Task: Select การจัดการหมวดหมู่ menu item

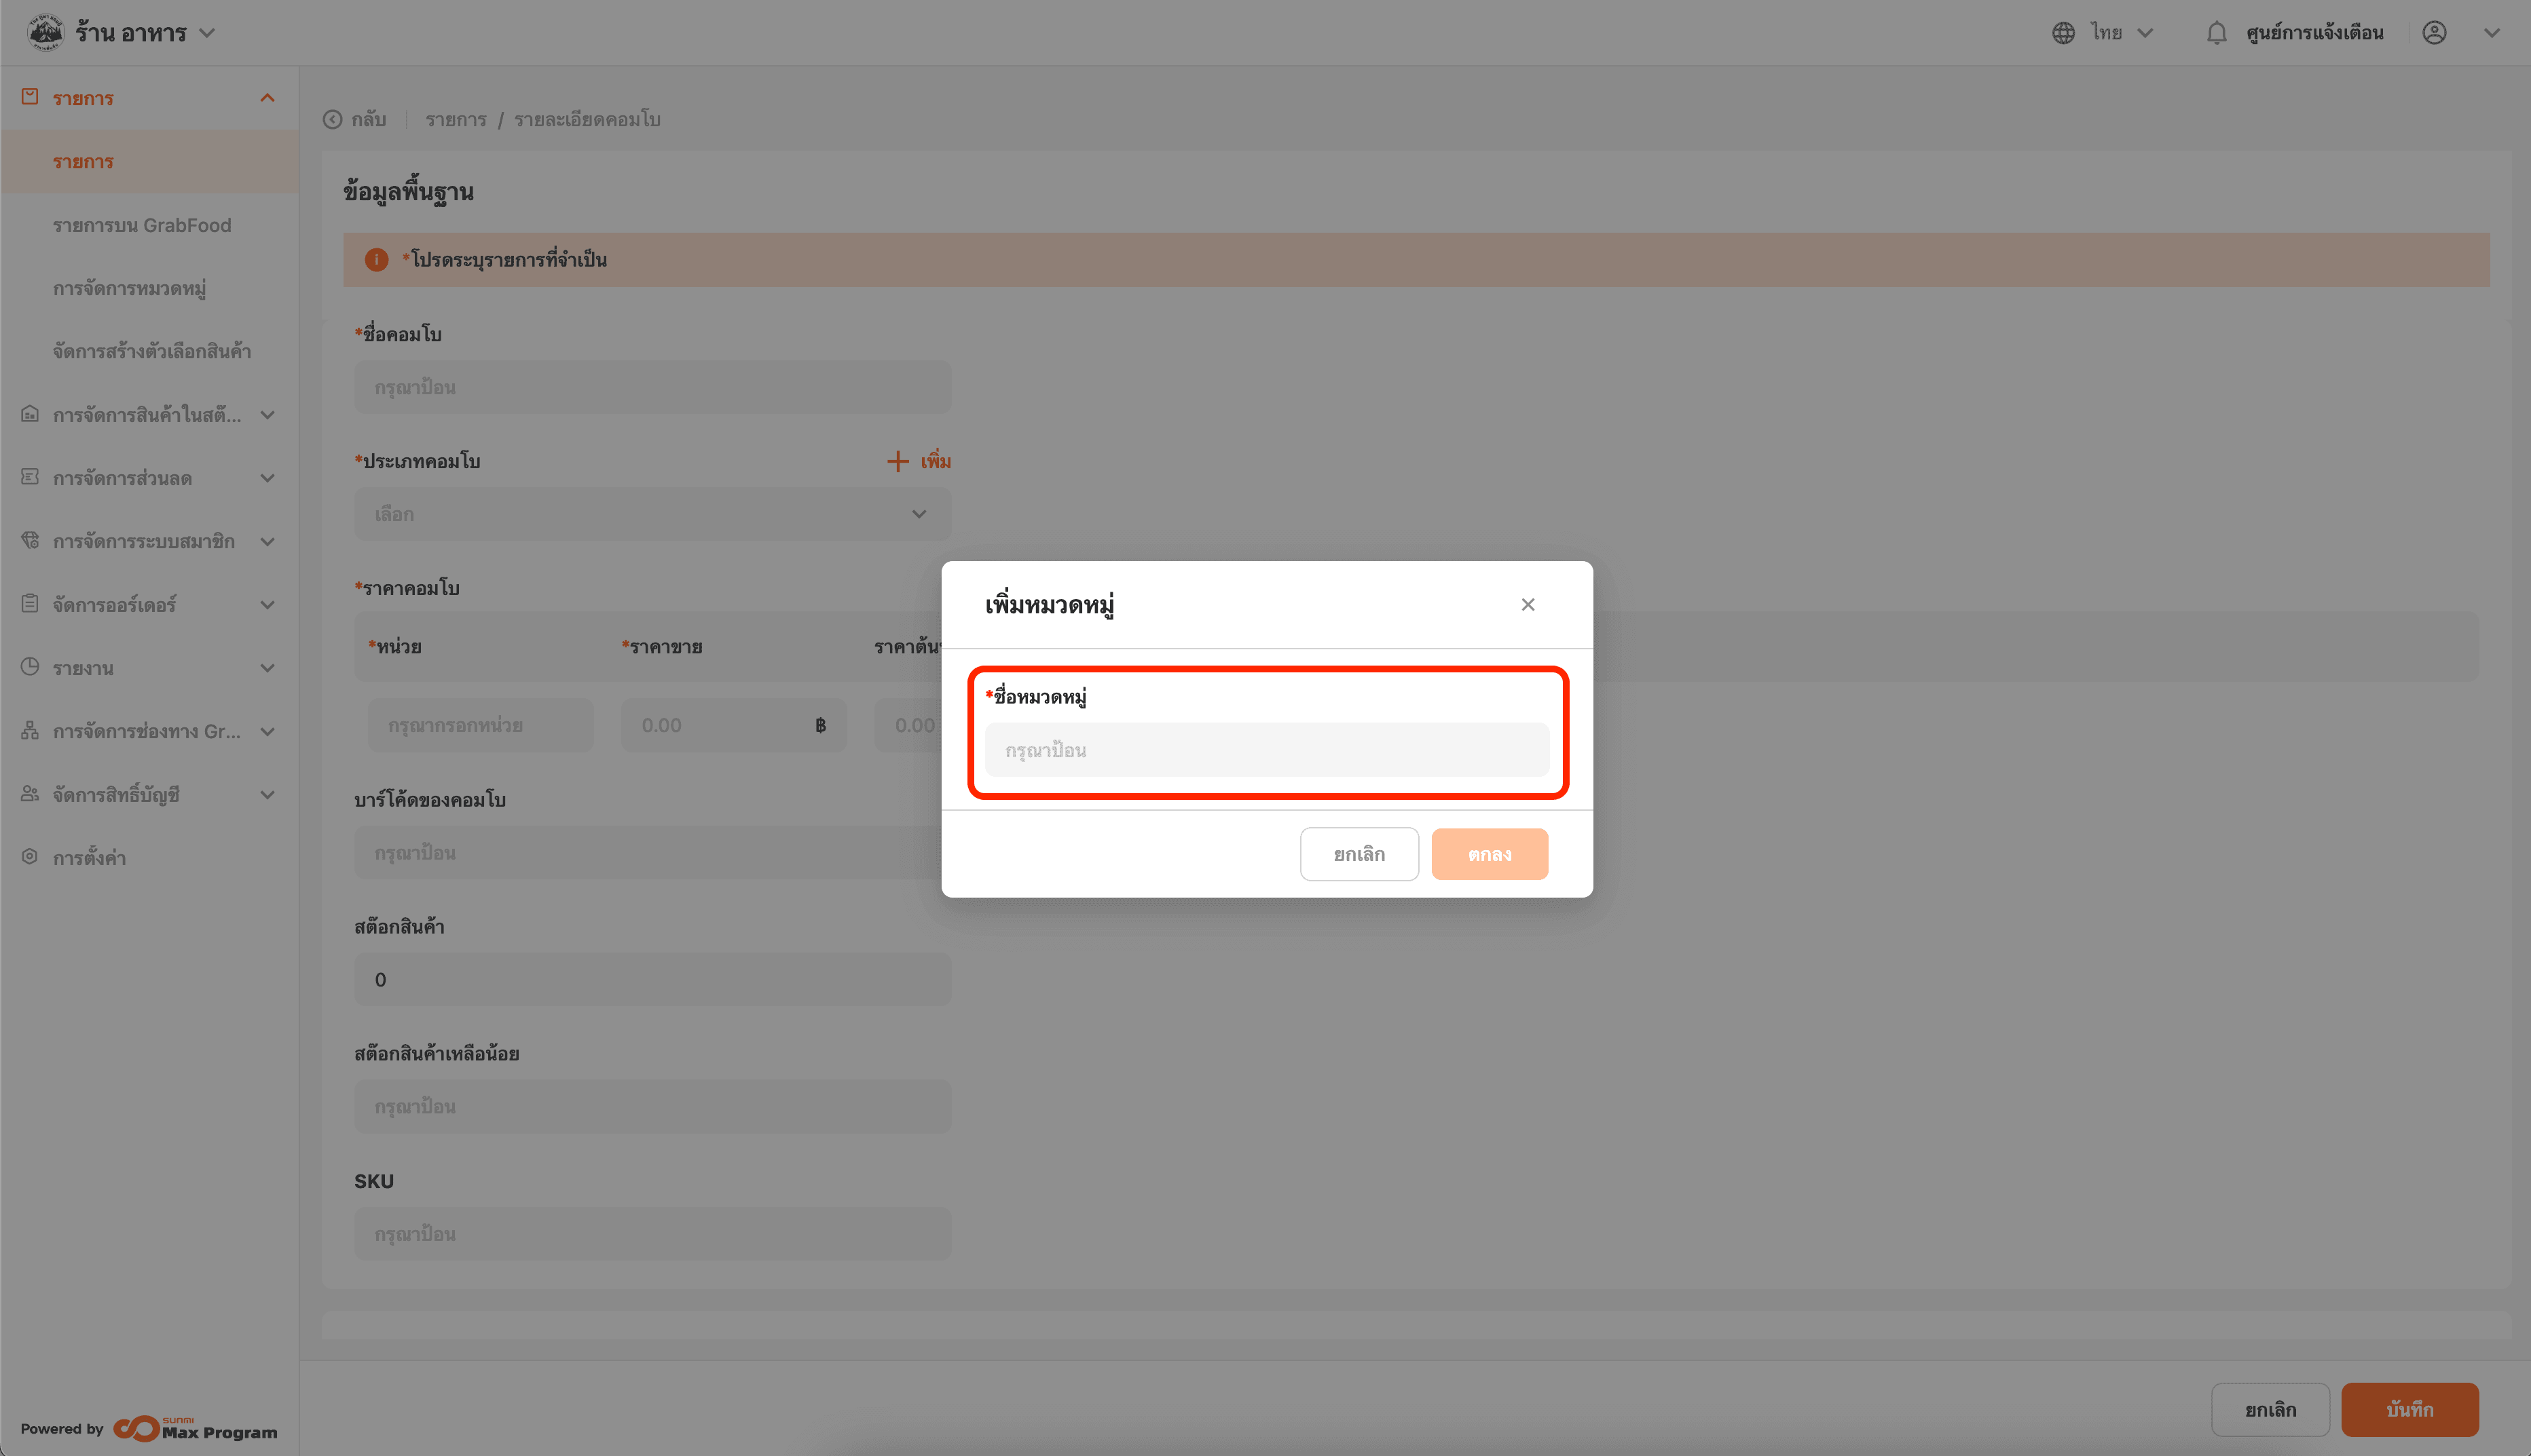Action: click(129, 289)
